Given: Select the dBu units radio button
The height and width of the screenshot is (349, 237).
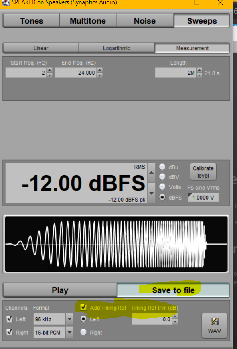Looking at the screenshot, I should point(162,167).
